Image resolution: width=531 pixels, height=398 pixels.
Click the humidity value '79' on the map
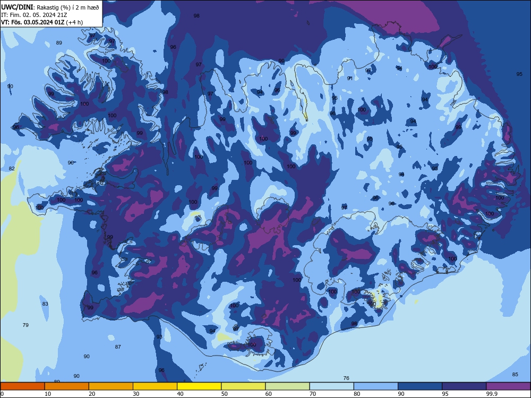coord(25,325)
